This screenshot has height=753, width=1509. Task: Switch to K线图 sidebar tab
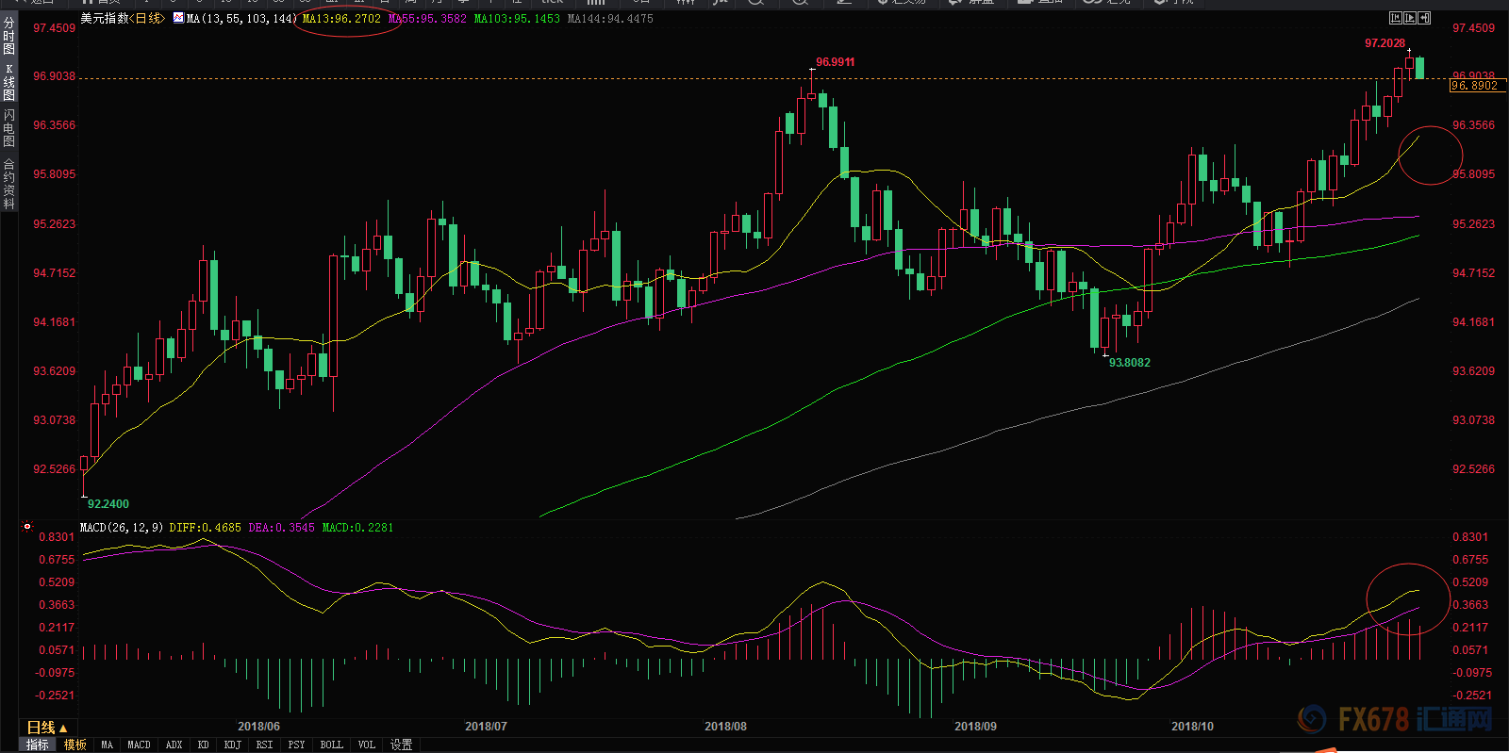pyautogui.click(x=8, y=83)
